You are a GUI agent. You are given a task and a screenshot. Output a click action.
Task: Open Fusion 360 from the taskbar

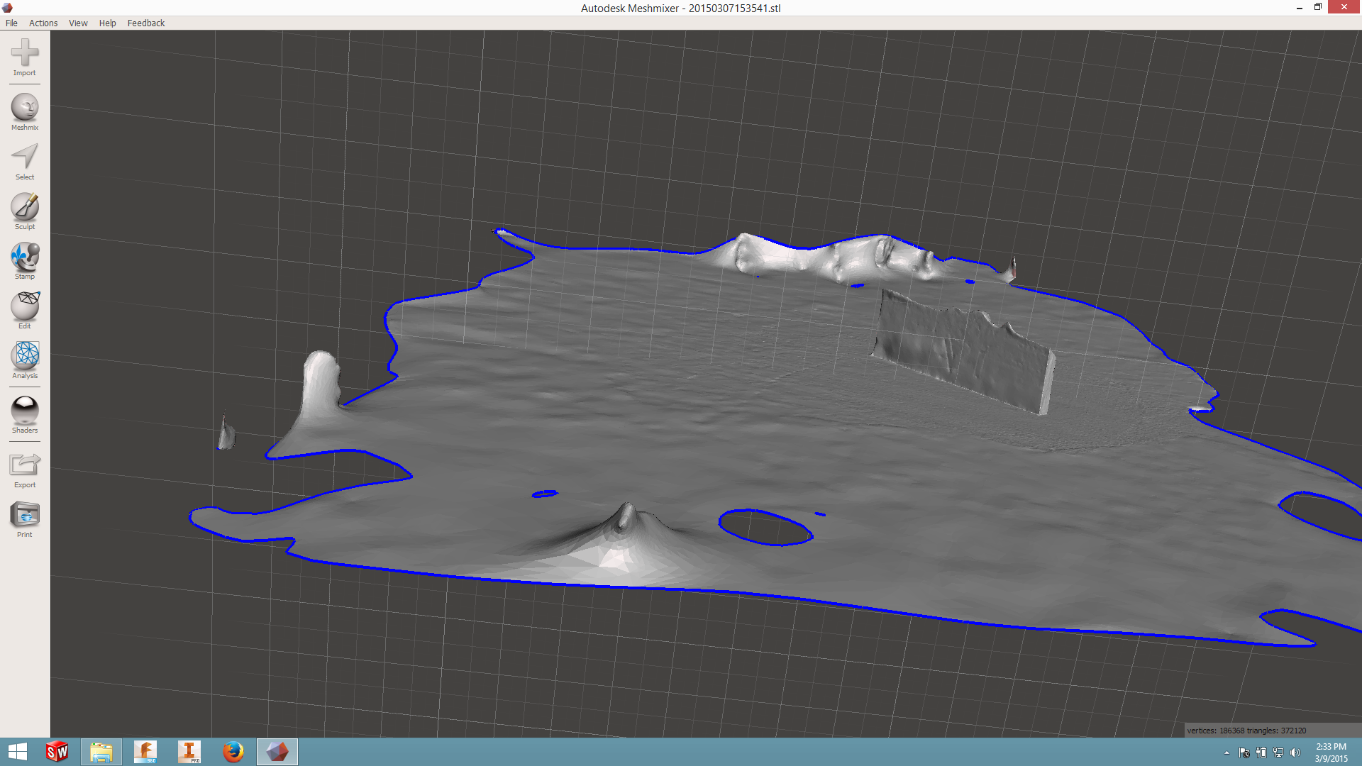(x=145, y=752)
